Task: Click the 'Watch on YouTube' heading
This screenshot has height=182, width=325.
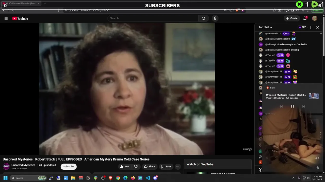Action: pyautogui.click(x=200, y=164)
